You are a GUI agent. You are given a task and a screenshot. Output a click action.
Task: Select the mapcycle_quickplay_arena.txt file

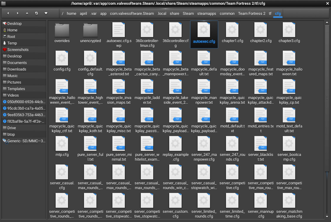point(232,92)
